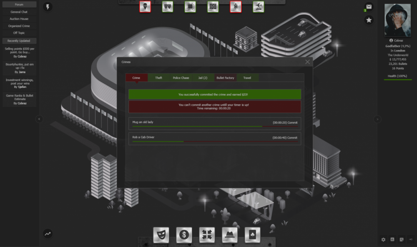Open the theater masks icon at top
Viewport: 417px width, 247px height.
(x=168, y=7)
